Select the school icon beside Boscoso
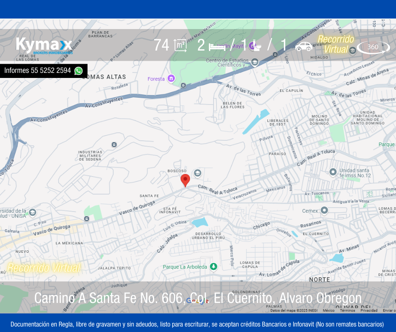This screenshot has width=396, height=332. [x=198, y=173]
